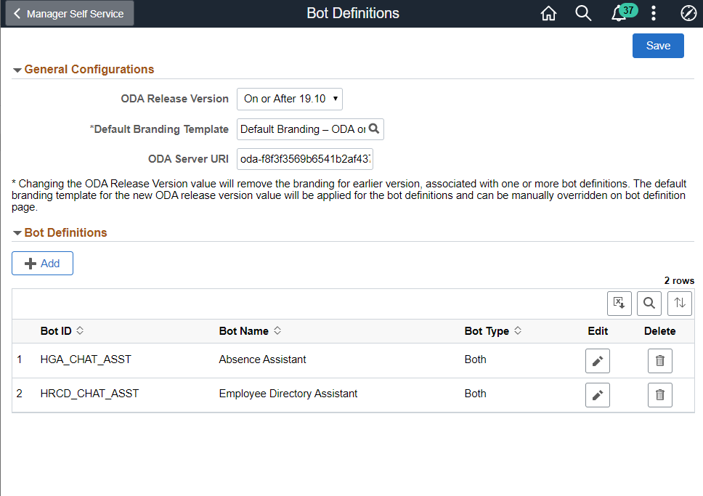Select Employee Directory Assistant name cell
The width and height of the screenshot is (703, 496).
(x=288, y=394)
